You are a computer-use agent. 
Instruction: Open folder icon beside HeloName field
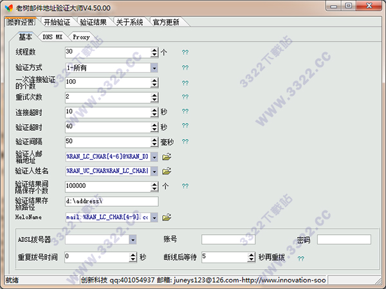pyautogui.click(x=167, y=218)
